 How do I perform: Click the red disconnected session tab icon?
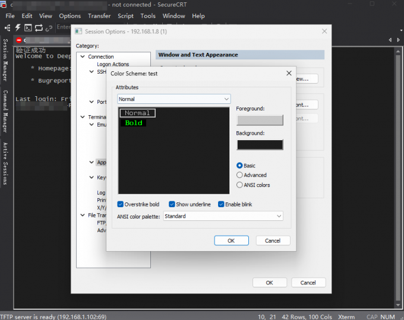[19, 40]
